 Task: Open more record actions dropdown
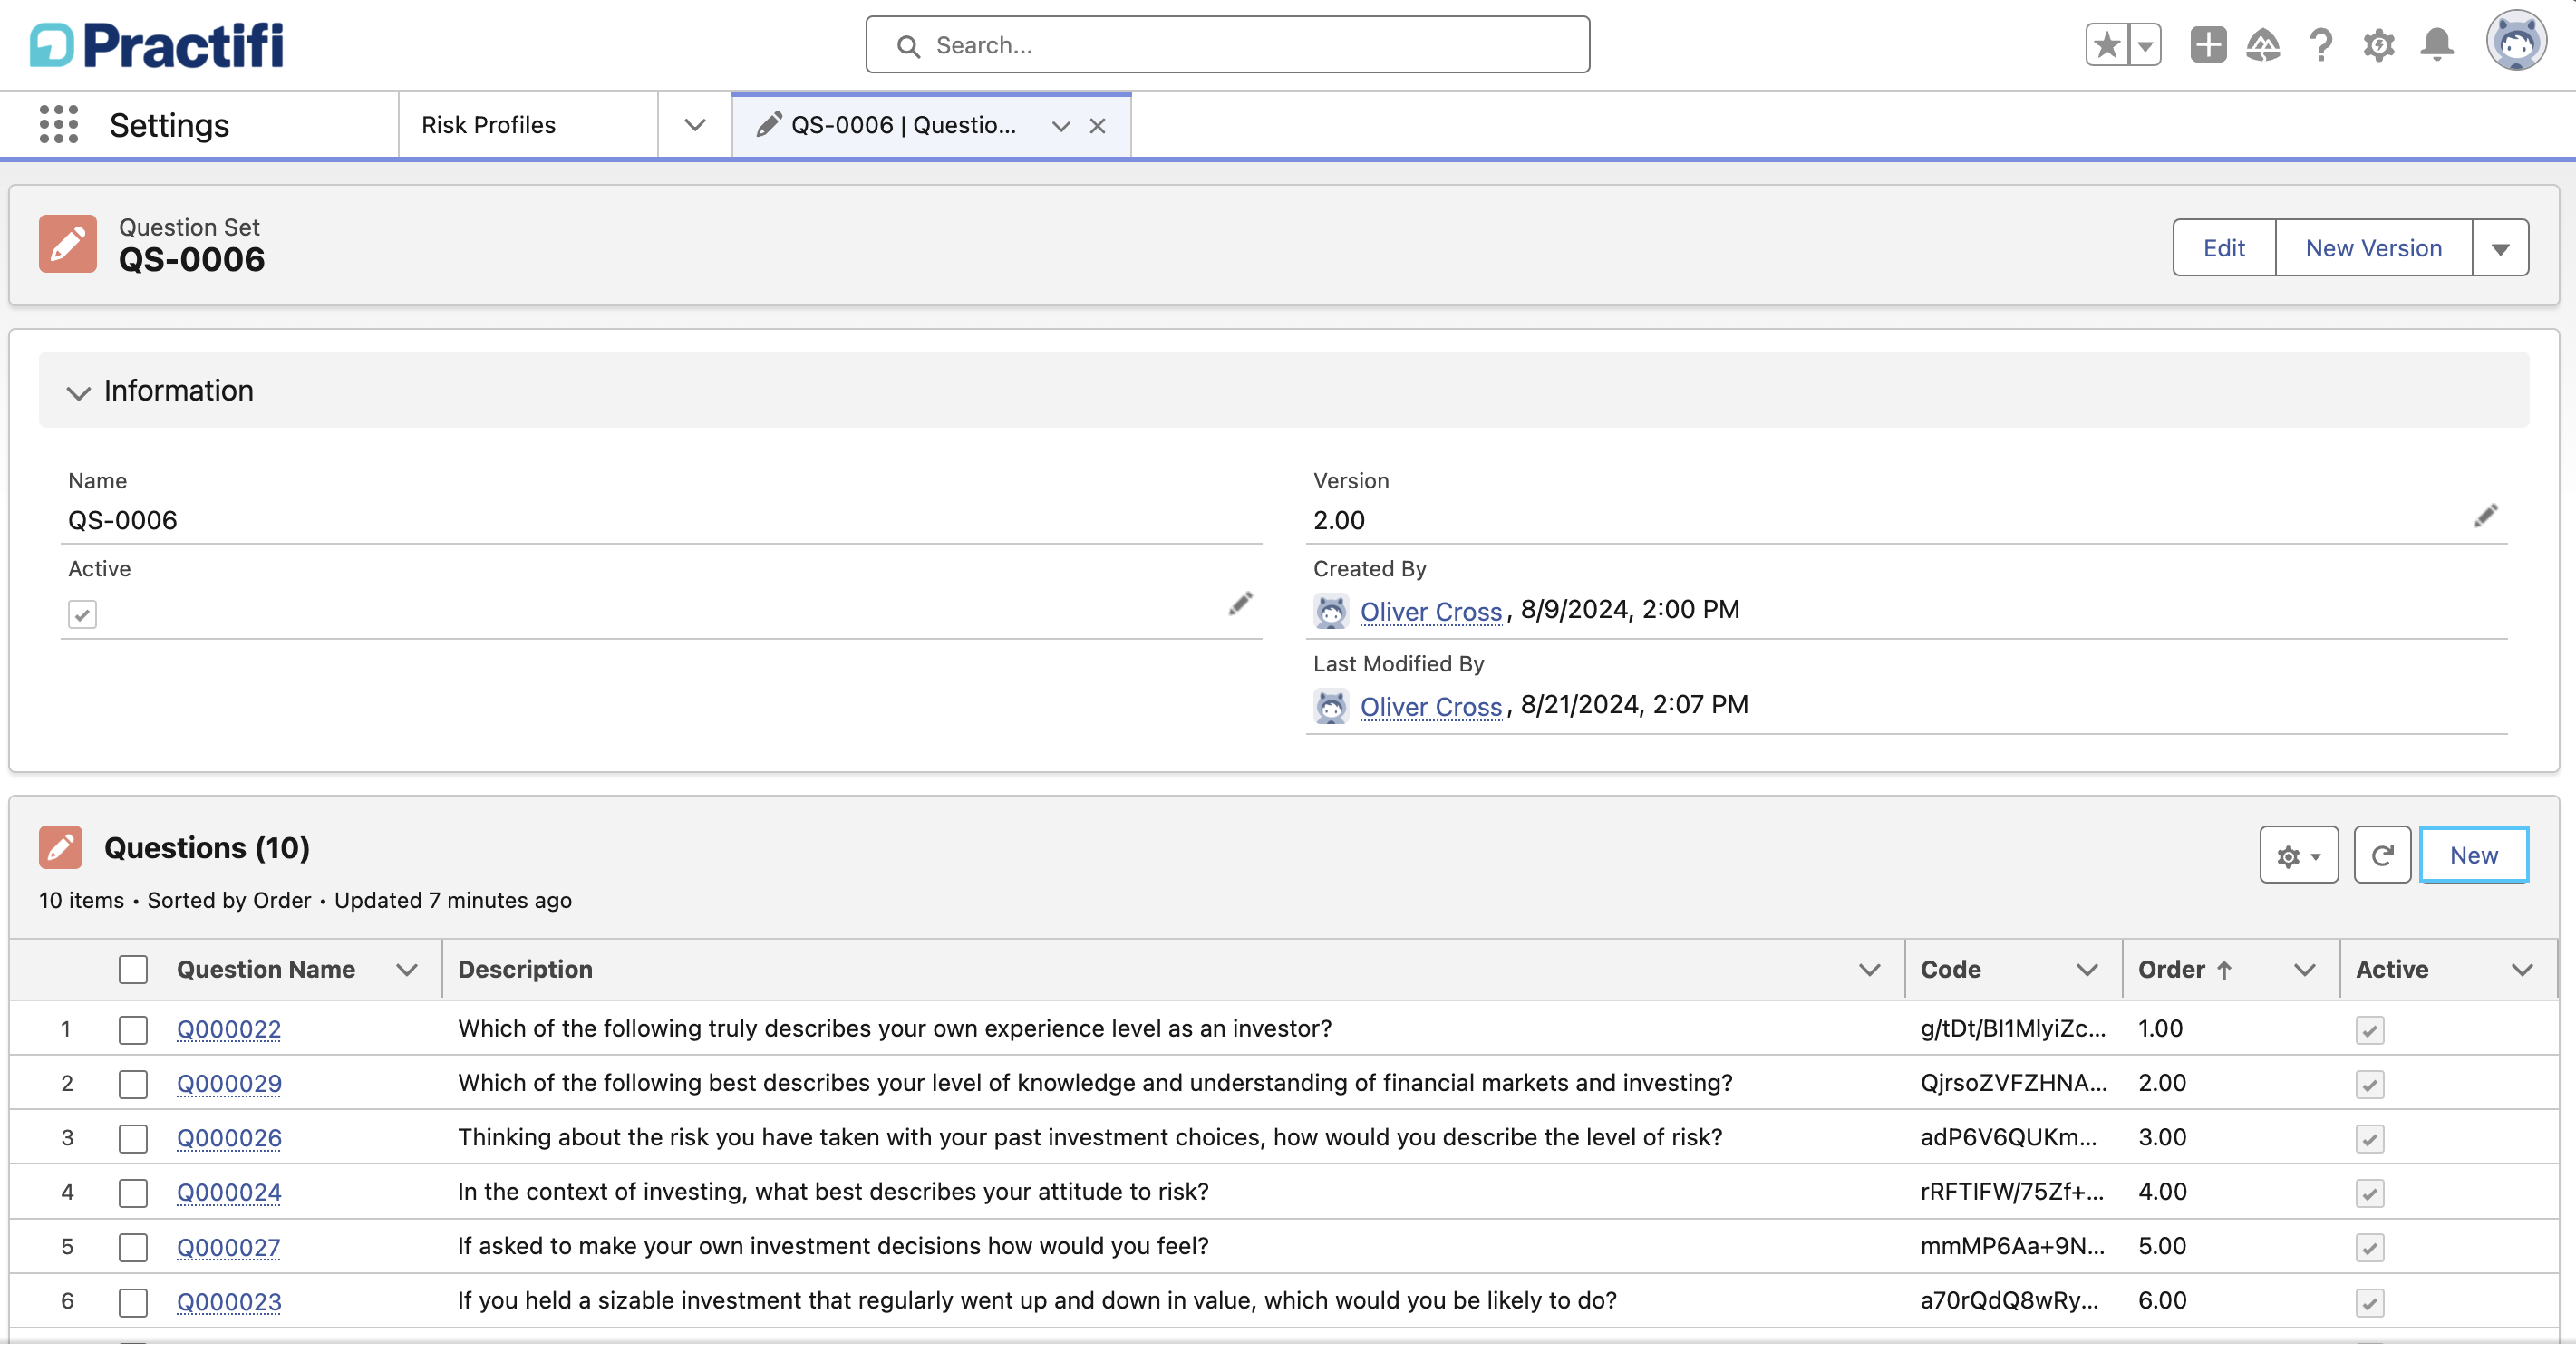[2500, 248]
